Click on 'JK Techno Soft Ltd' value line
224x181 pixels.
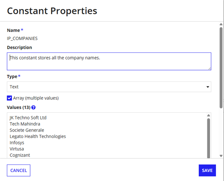click(x=28, y=118)
